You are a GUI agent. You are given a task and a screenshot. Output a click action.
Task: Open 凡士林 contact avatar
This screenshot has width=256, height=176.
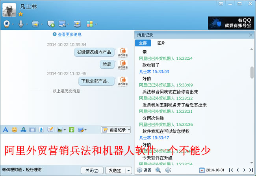[x=9, y=10]
